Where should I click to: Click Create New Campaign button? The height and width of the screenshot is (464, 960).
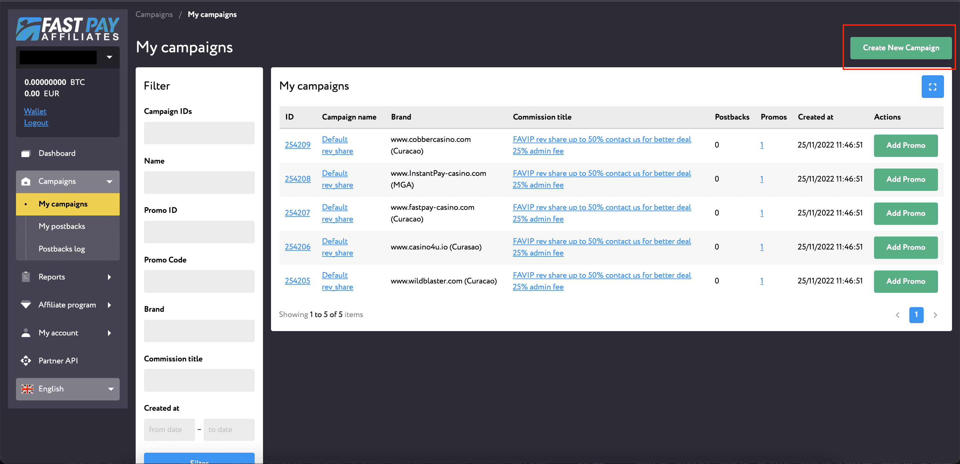click(900, 48)
